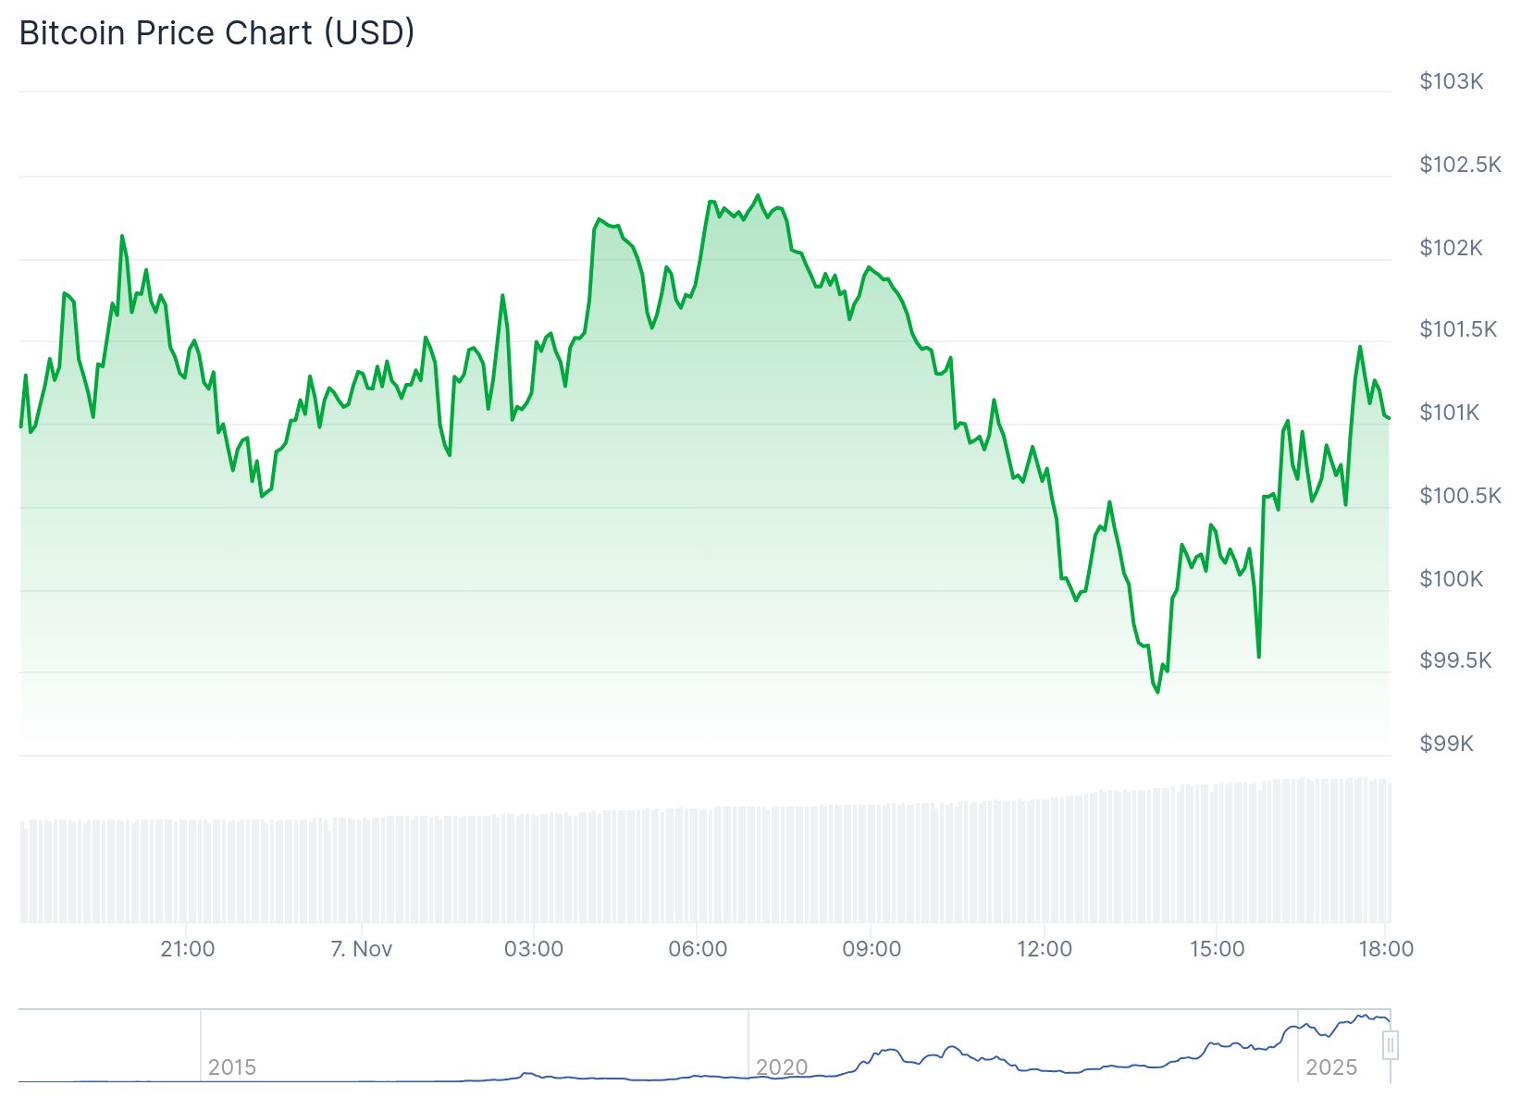Click the 2025 marker in the range navigator
Screen dimensions: 1521x1110
pos(1330,1067)
